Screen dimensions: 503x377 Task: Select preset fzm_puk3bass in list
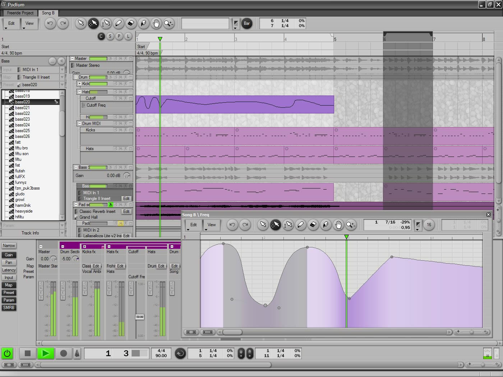point(27,188)
